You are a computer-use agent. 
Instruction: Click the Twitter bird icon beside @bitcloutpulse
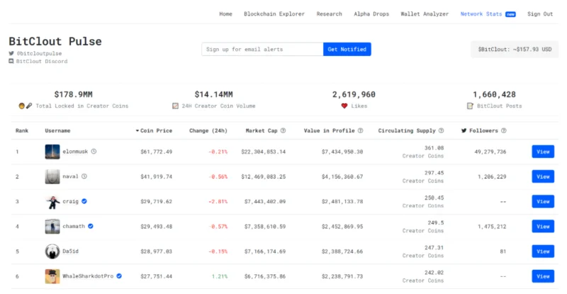pos(11,53)
